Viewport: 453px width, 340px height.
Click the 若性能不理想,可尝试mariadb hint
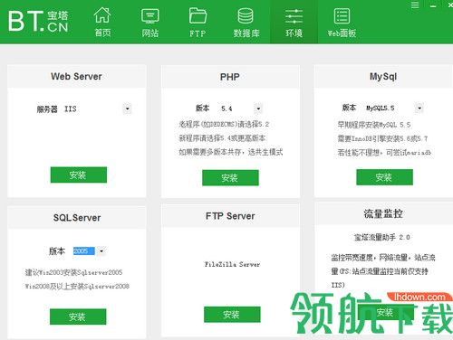(384, 153)
